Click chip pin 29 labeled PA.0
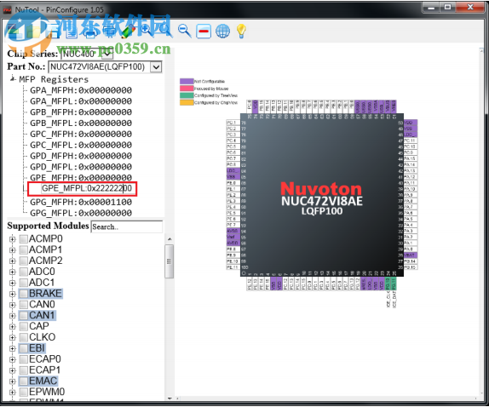This screenshot has width=489, height=407. click(x=411, y=249)
